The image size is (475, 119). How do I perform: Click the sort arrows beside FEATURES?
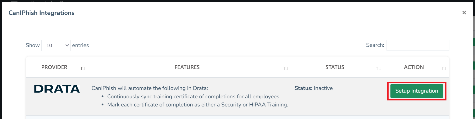point(286,68)
